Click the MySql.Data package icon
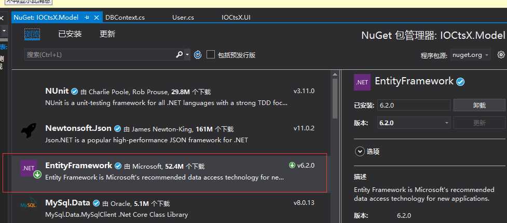507x223 pixels. pos(29,204)
